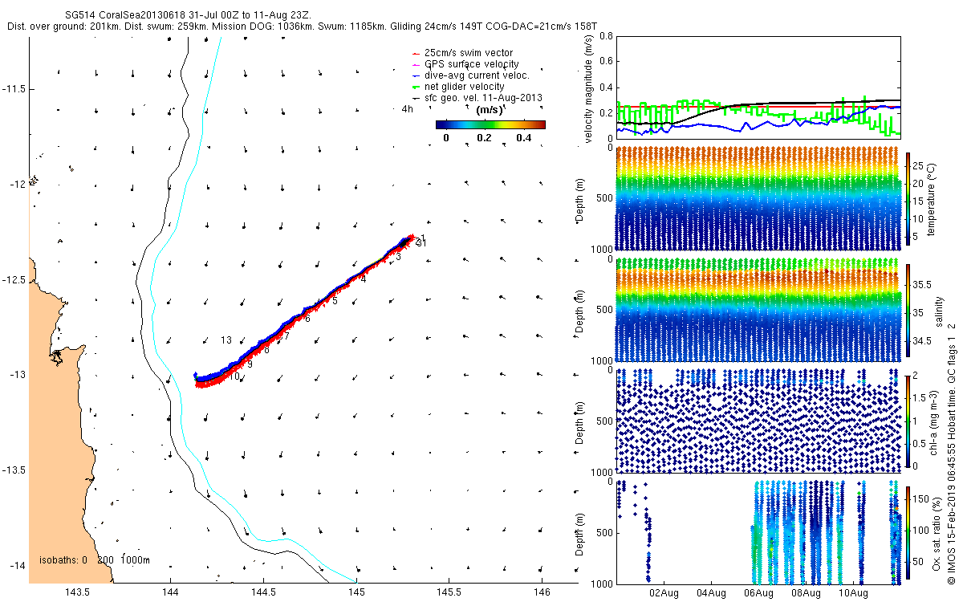Viewport: 963px width, 602px height.
Task: Click the '-11.5' latitude tick label
Action: point(14,88)
